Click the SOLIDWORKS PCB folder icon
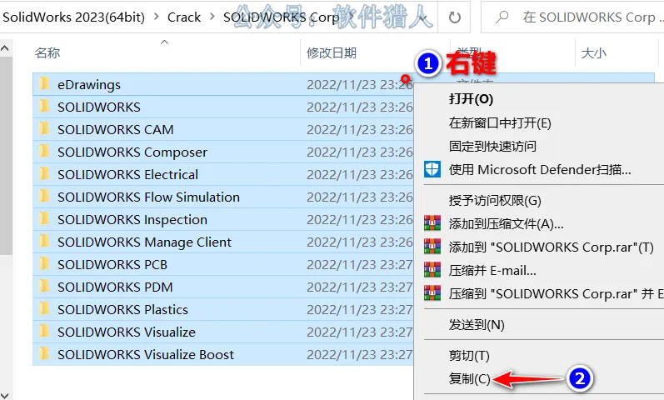 44,263
